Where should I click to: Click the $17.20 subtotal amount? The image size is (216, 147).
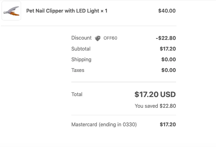point(168,49)
